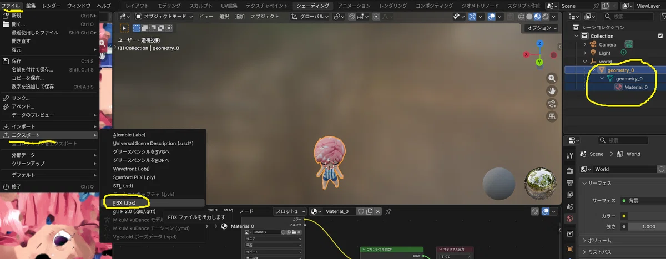
Task: Select the geometry_0 object row in the outliner
Action: pyautogui.click(x=615, y=70)
